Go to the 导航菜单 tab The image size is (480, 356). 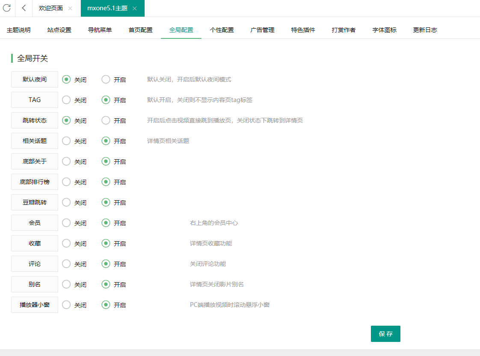pos(100,30)
